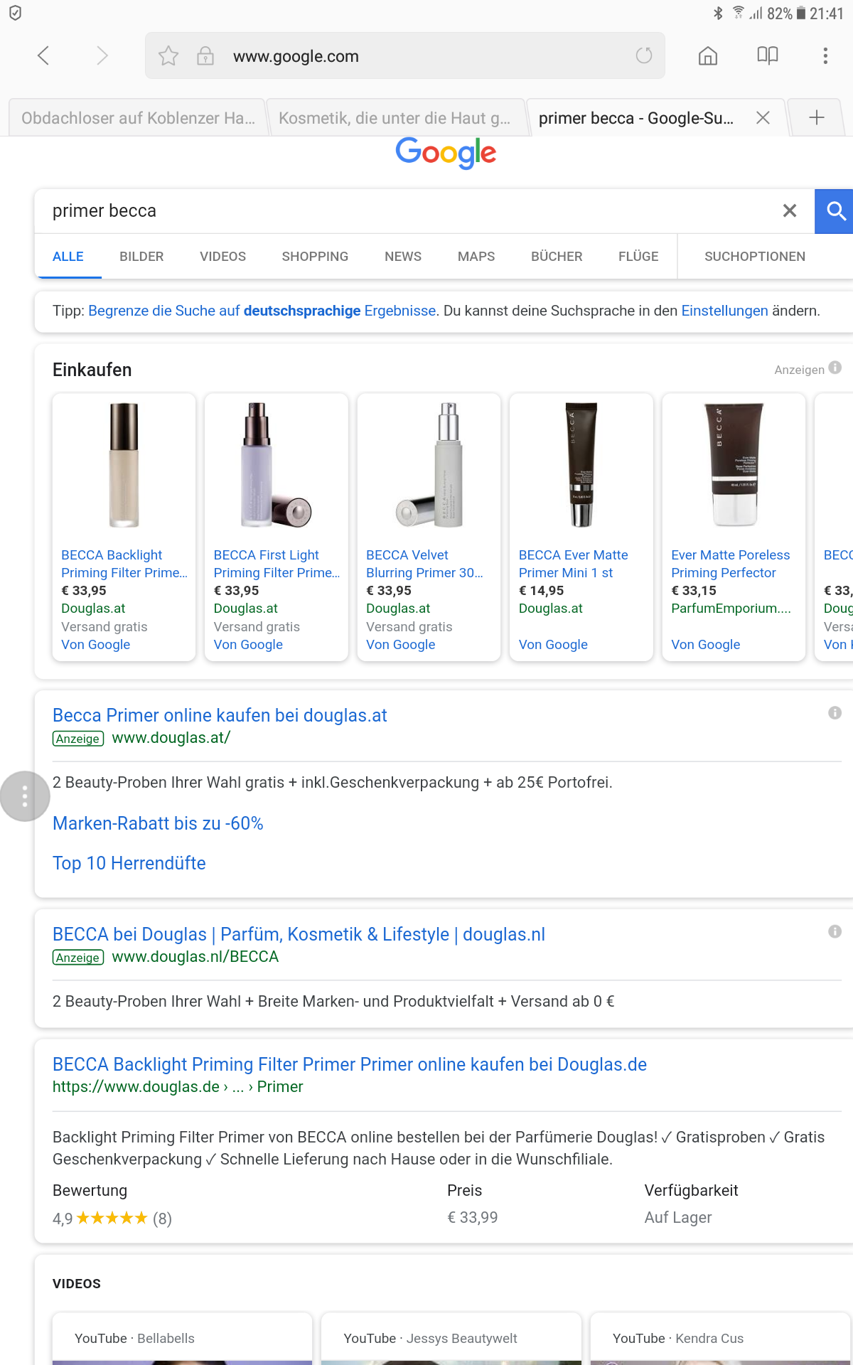Open 'BECCA Velvet Blurring Primer 30...' title link
This screenshot has height=1365, width=853.
[424, 564]
